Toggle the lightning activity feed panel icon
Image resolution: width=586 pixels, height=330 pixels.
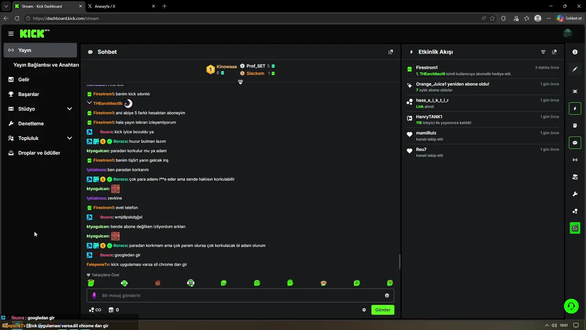(575, 109)
